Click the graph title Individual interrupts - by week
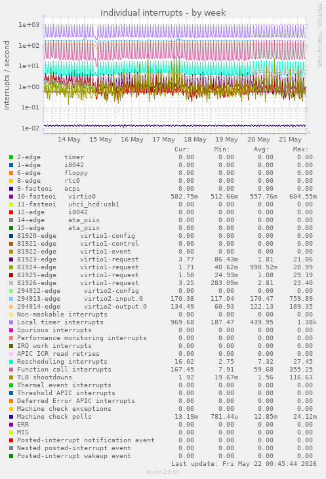 click(x=163, y=13)
